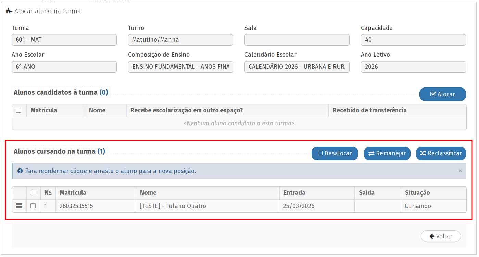Click the puzzle icon beside Alocar aluno na turma
479x257 pixels.
tap(9, 11)
